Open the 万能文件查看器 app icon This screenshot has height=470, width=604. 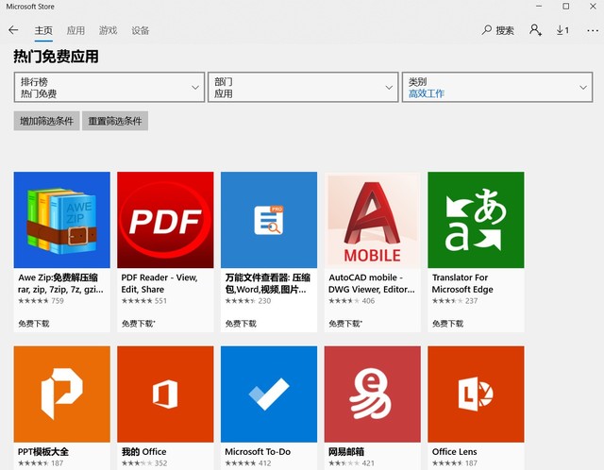coord(269,220)
